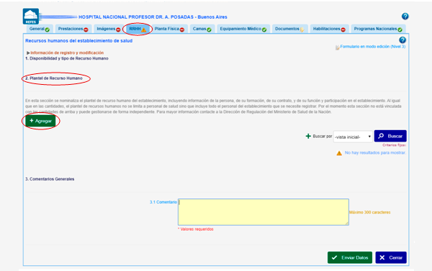
Task: Go to the Programas Nacionales tab
Action: (378, 29)
